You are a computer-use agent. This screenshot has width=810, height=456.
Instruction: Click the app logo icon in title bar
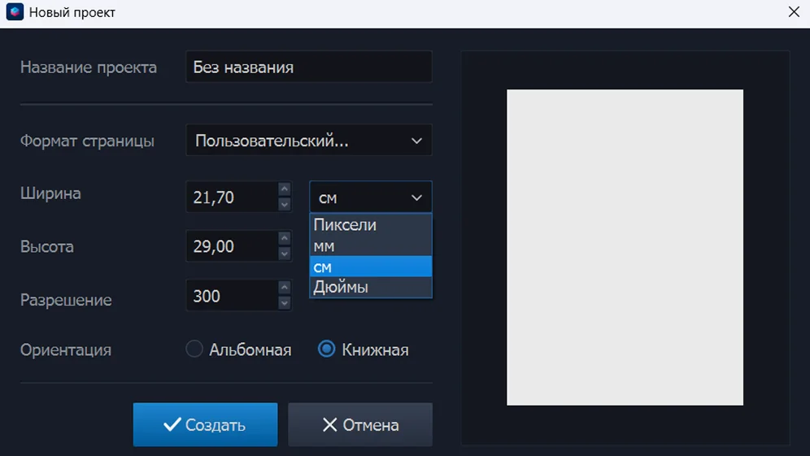click(15, 12)
